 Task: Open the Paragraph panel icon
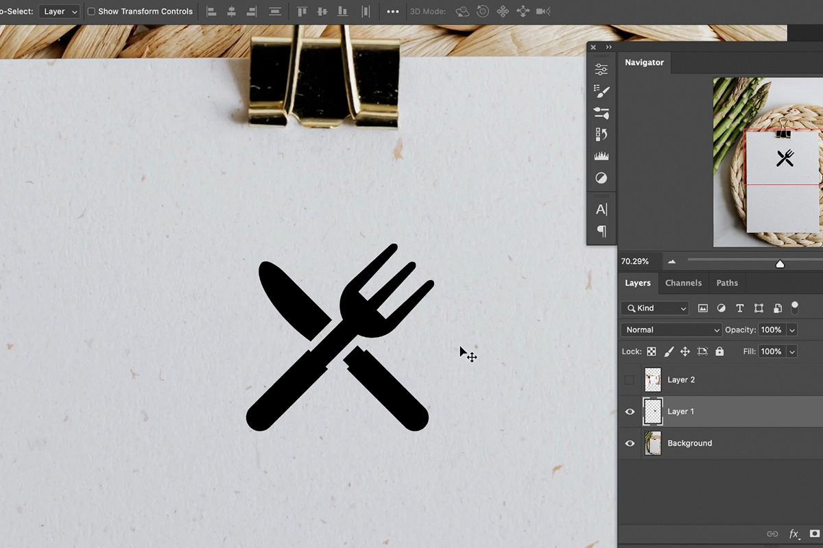(x=601, y=232)
